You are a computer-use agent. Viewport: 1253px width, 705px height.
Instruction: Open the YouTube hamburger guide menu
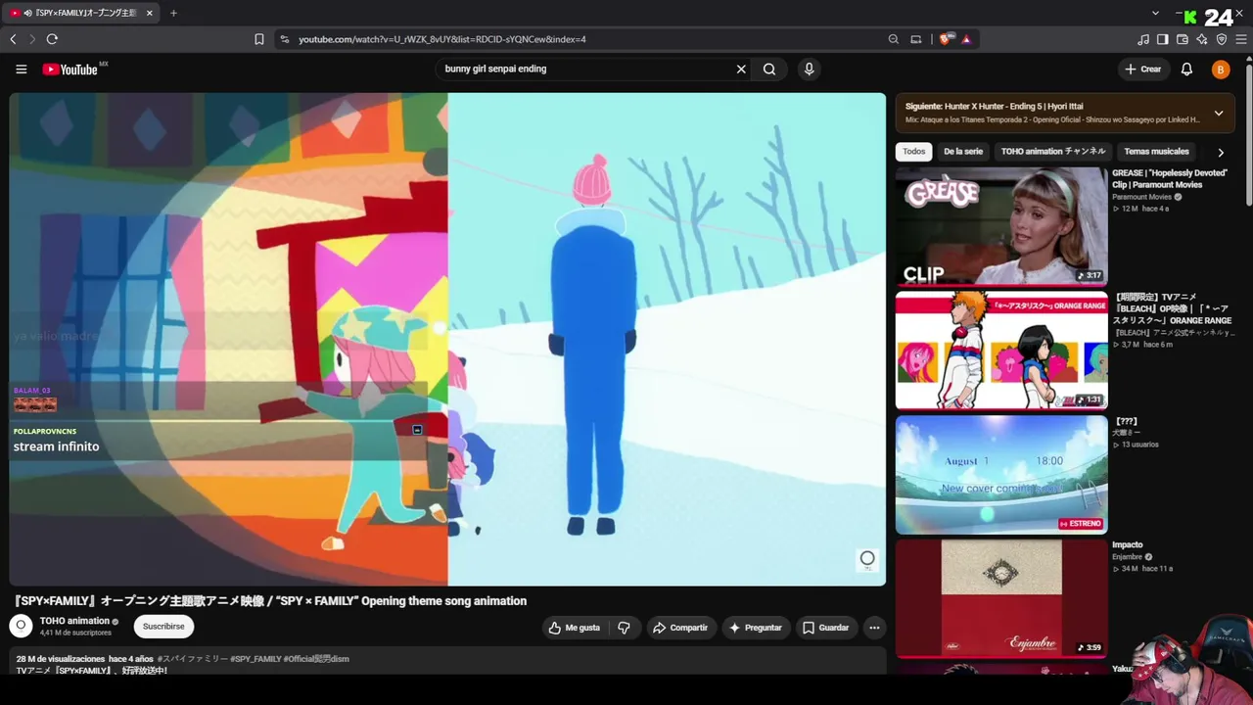click(21, 70)
